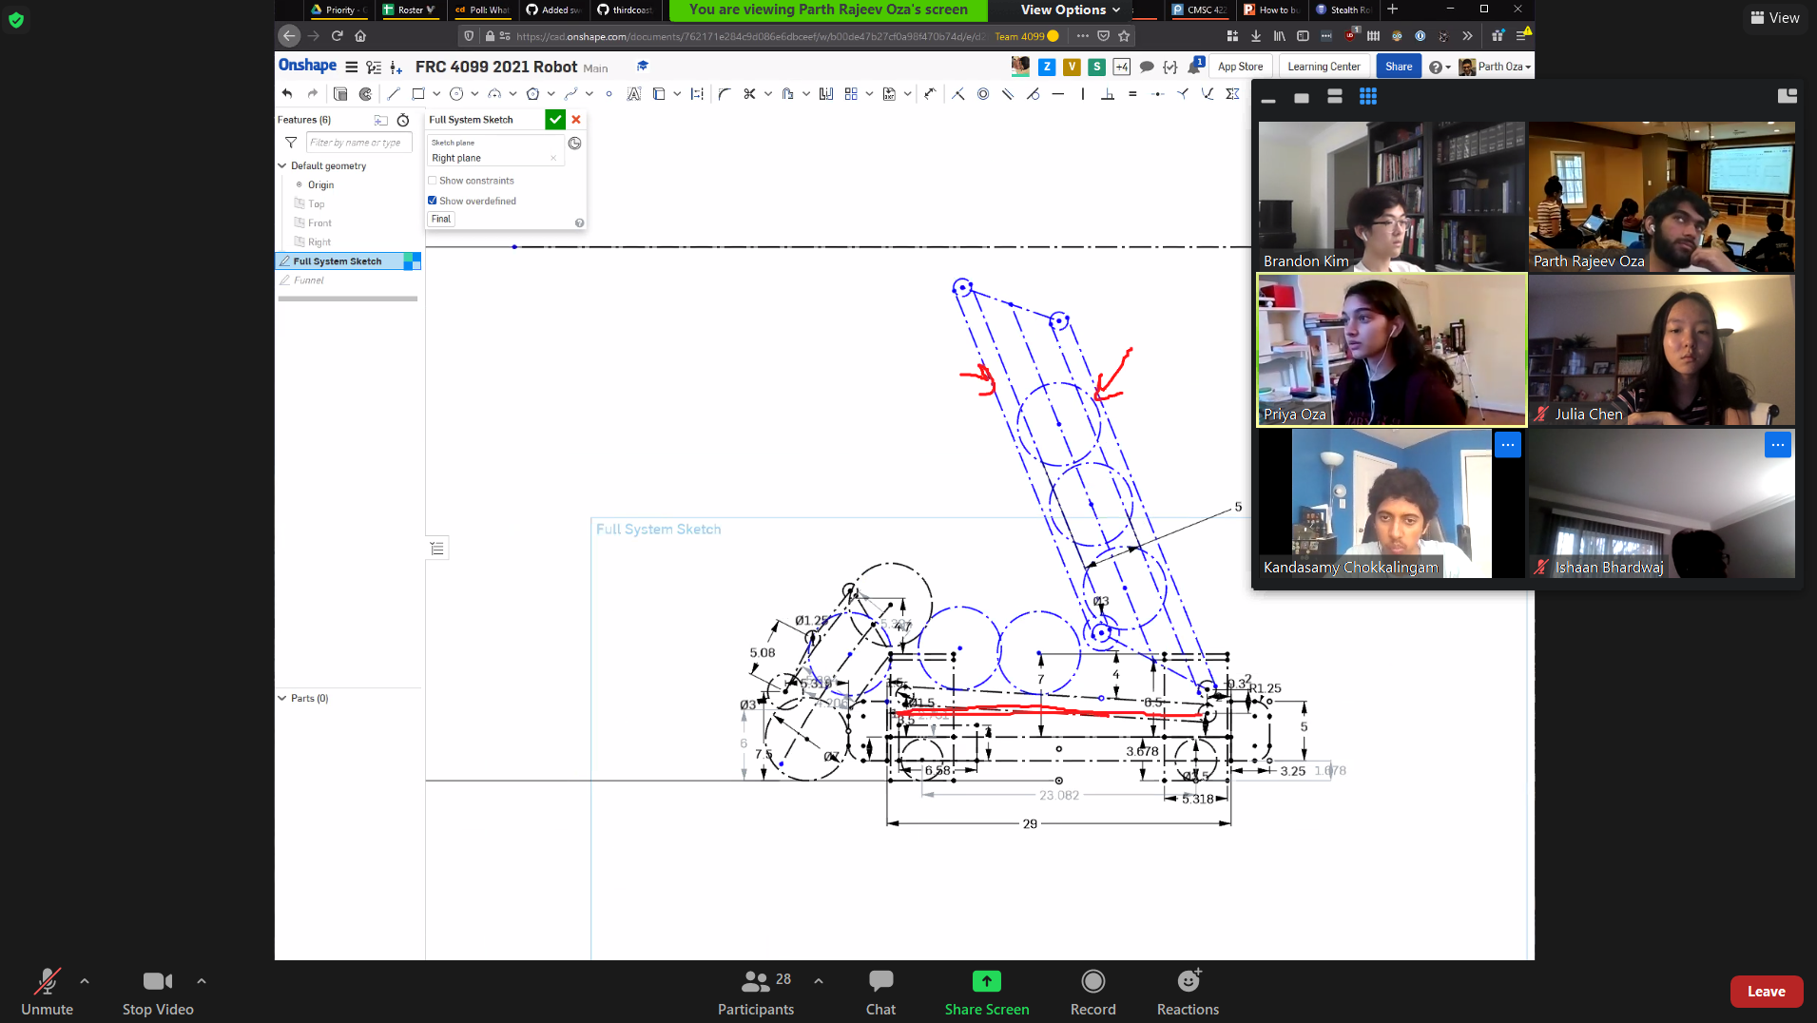Toggle construction geometry mode
Screen dimensions: 1817x1023
pos(697,94)
